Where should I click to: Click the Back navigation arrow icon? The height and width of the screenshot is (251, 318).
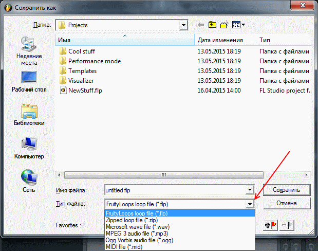pyautogui.click(x=200, y=25)
